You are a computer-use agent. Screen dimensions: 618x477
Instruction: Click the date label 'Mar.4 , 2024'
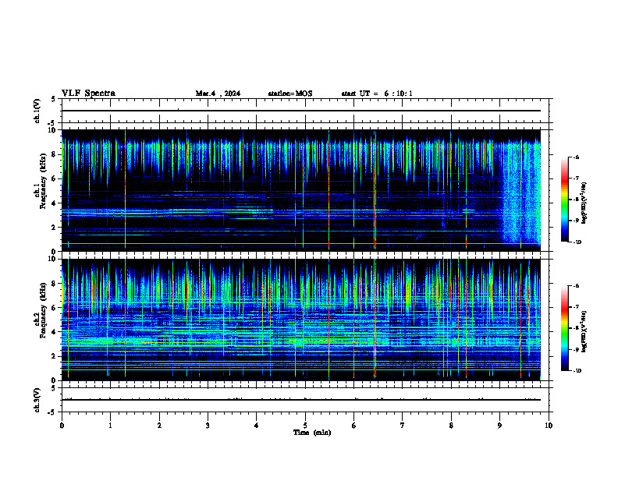click(x=218, y=94)
